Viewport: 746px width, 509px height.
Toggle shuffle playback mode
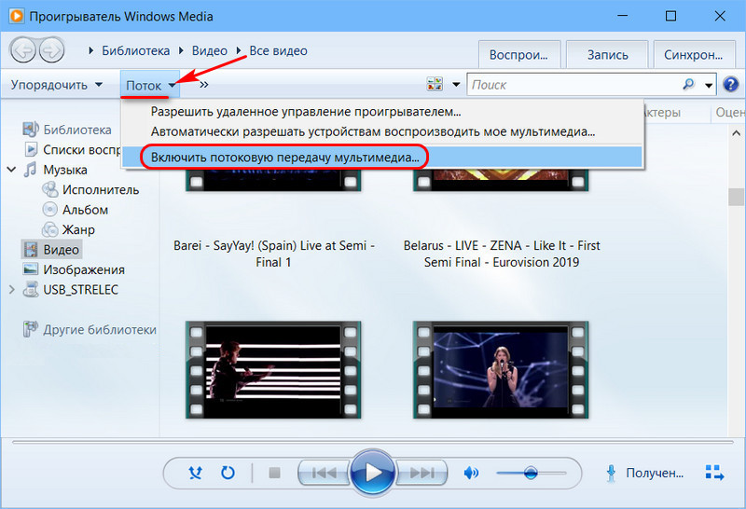[x=195, y=473]
